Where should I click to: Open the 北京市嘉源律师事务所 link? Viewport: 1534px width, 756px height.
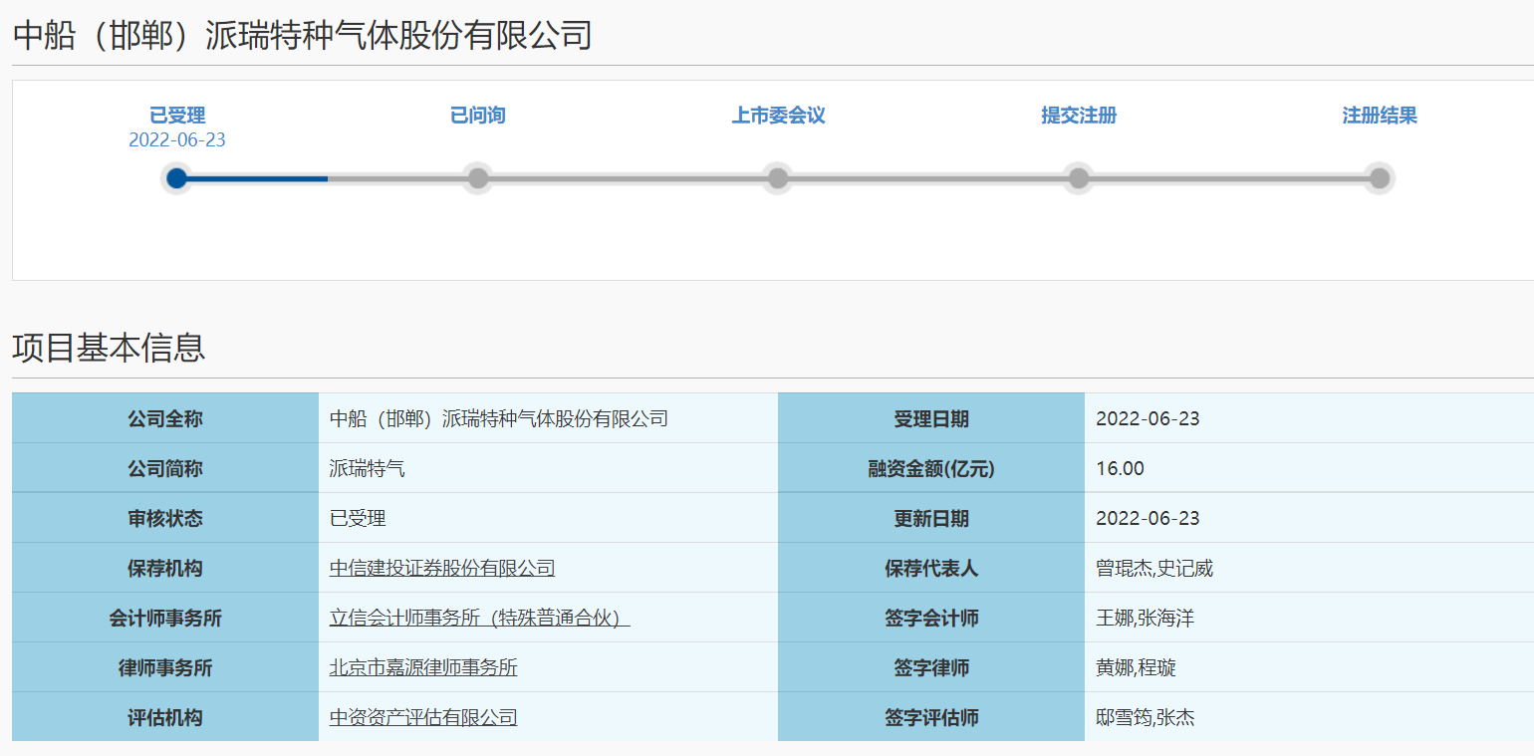click(423, 668)
